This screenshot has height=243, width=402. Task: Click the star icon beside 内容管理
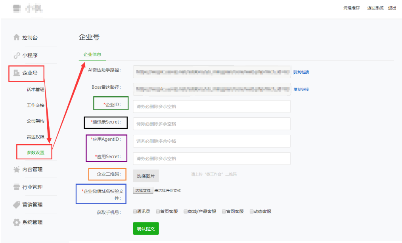tap(16, 169)
